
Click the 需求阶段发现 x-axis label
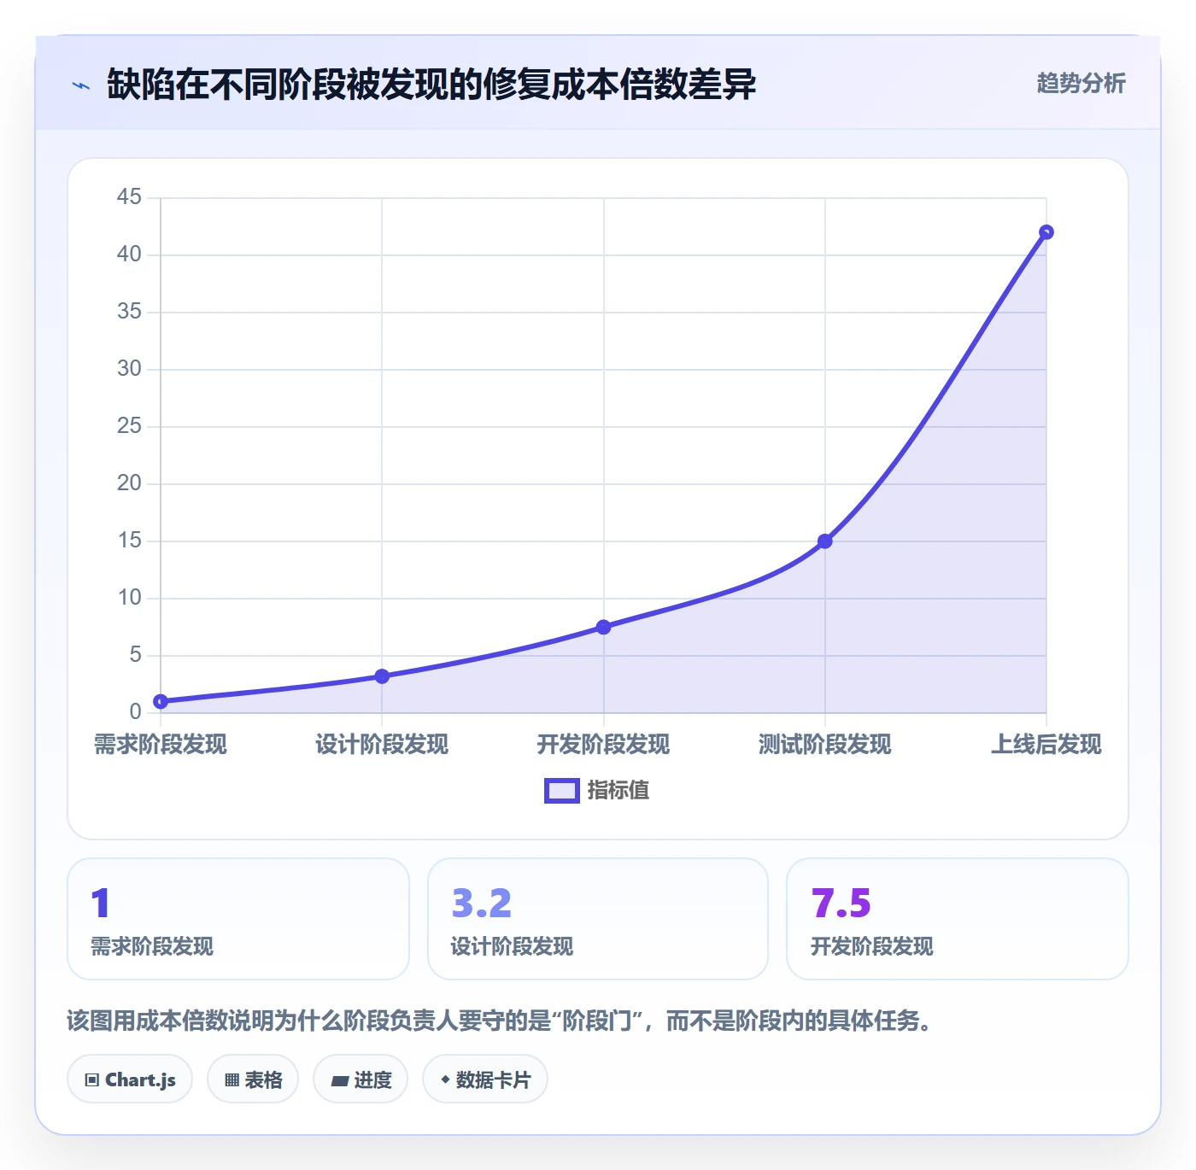point(161,745)
